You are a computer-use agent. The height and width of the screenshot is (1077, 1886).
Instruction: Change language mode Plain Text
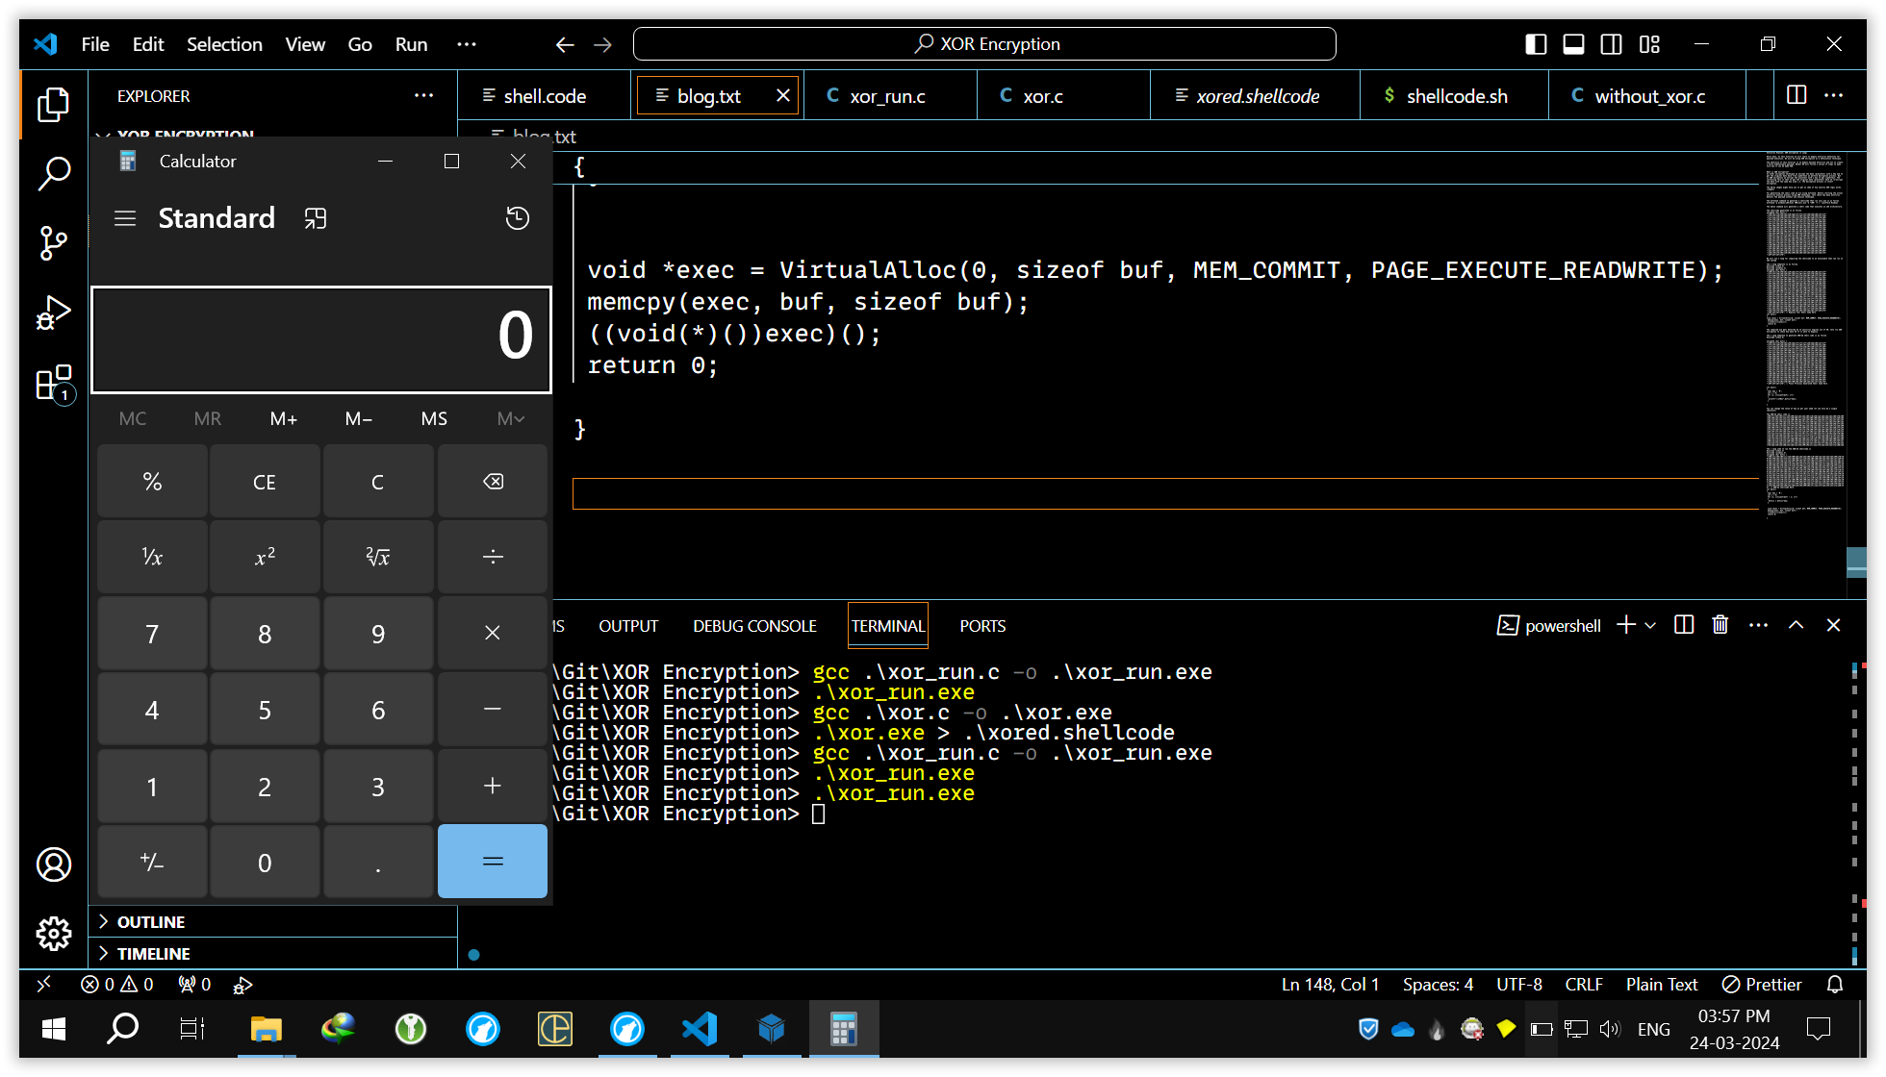pyautogui.click(x=1662, y=984)
